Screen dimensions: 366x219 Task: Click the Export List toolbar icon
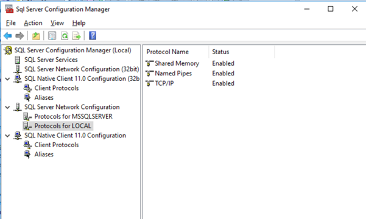pos(77,36)
